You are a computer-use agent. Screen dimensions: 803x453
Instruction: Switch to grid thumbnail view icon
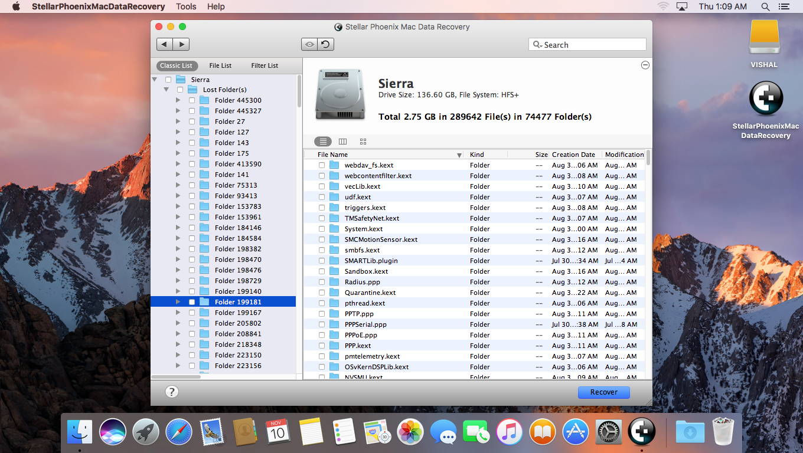363,142
